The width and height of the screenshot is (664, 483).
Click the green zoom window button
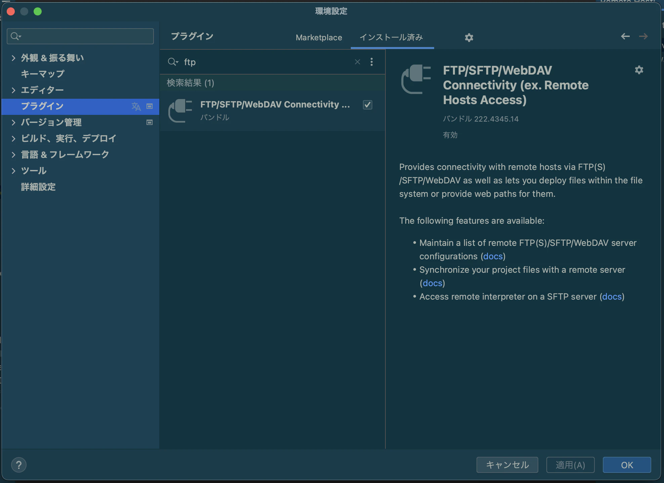coord(38,11)
